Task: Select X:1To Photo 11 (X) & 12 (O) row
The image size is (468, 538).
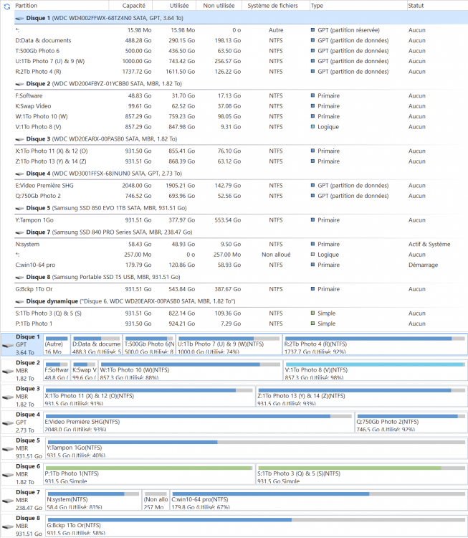Action: coord(241,151)
